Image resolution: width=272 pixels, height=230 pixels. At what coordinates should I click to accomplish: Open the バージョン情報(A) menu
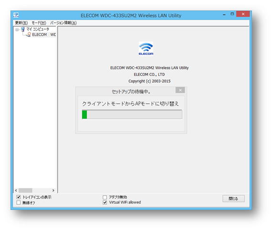coord(63,23)
